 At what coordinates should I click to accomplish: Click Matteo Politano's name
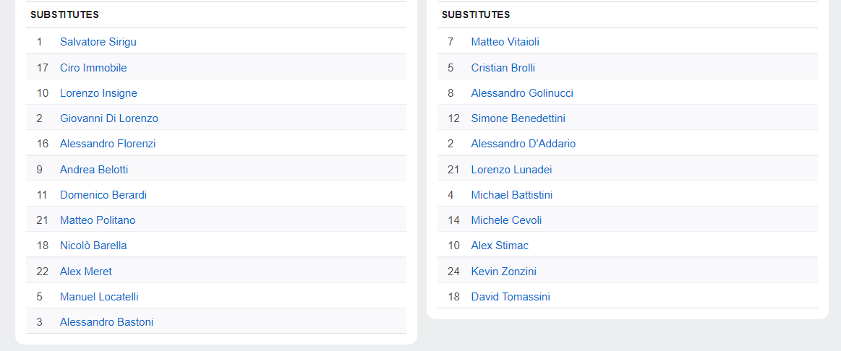pos(98,220)
